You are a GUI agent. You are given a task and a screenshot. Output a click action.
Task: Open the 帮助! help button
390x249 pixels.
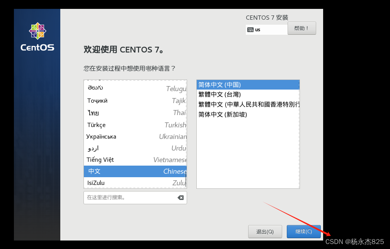(302, 28)
